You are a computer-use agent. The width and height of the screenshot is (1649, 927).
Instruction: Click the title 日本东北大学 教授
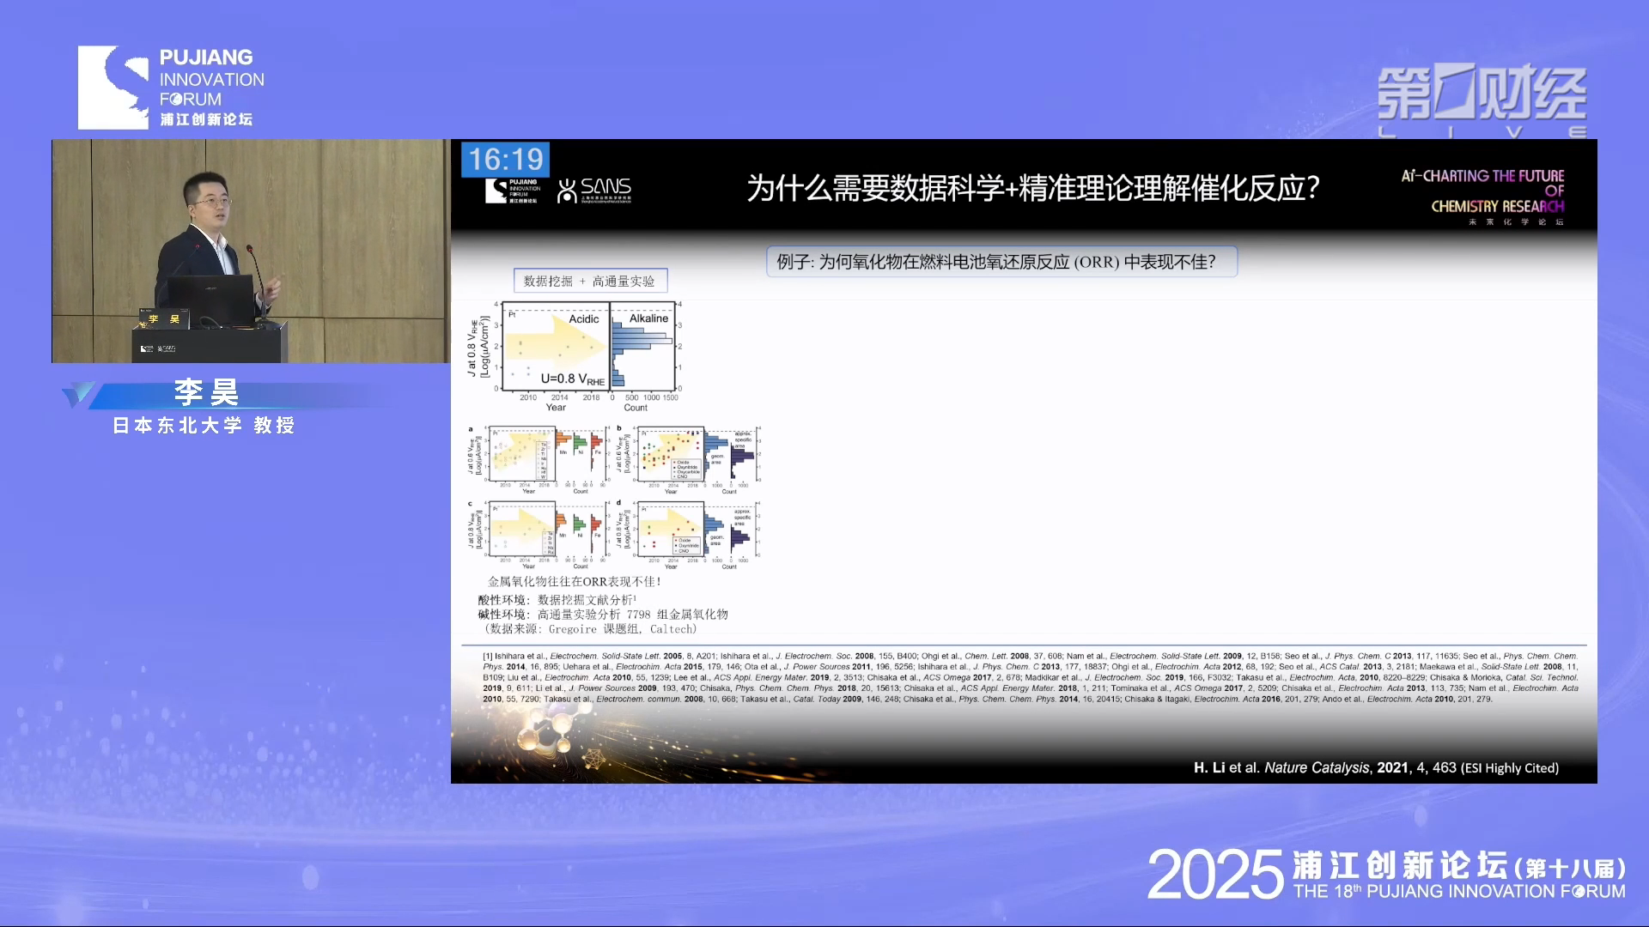[x=204, y=426]
